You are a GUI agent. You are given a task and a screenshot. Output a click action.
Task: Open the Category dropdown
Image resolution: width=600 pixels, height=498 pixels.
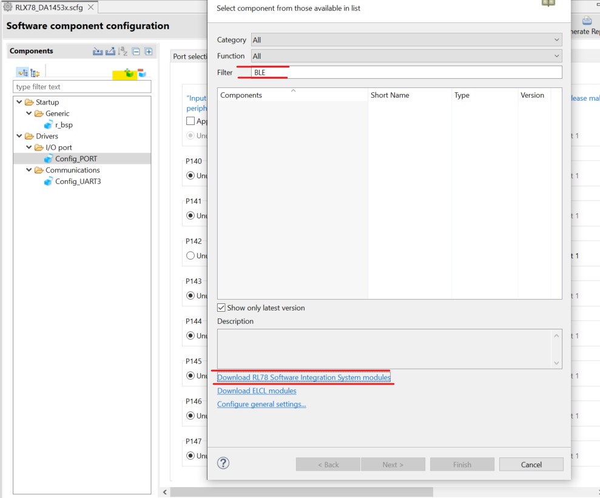point(406,40)
